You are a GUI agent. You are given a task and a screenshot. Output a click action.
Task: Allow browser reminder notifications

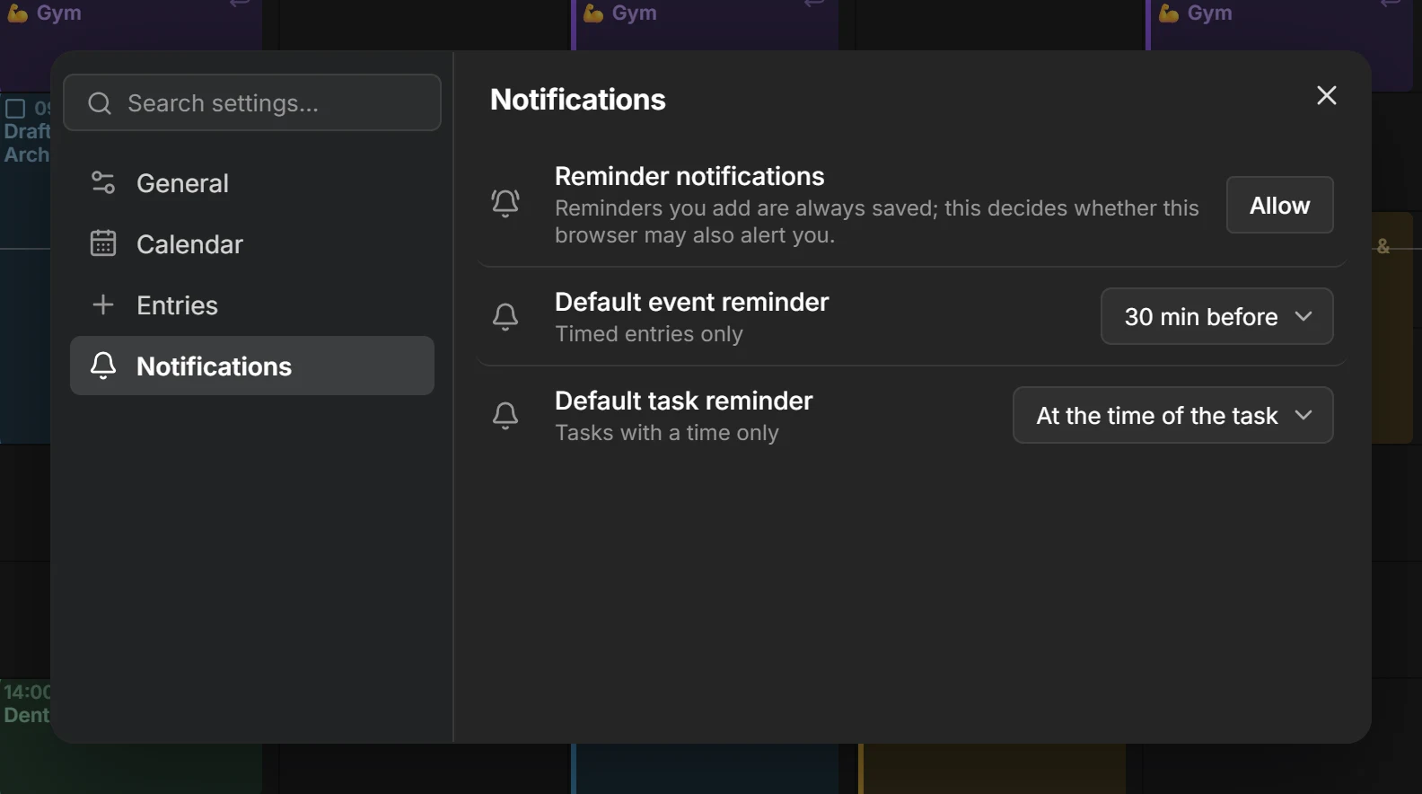(1279, 205)
